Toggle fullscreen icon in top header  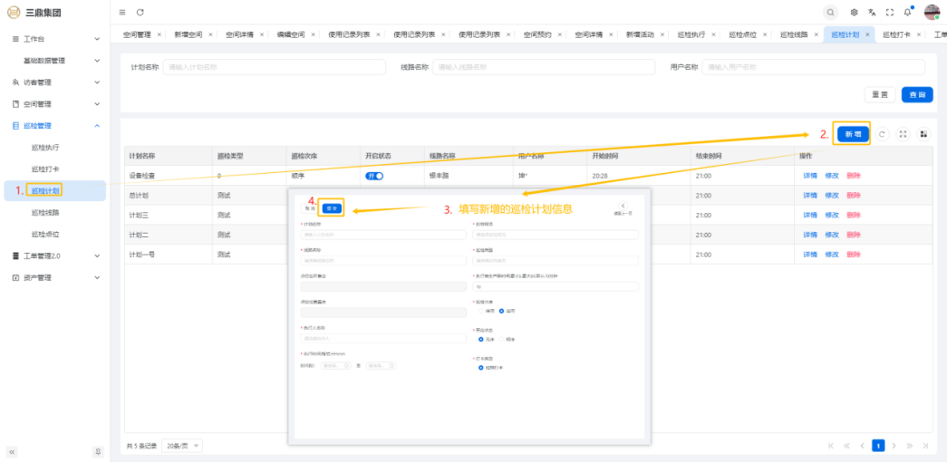click(890, 12)
